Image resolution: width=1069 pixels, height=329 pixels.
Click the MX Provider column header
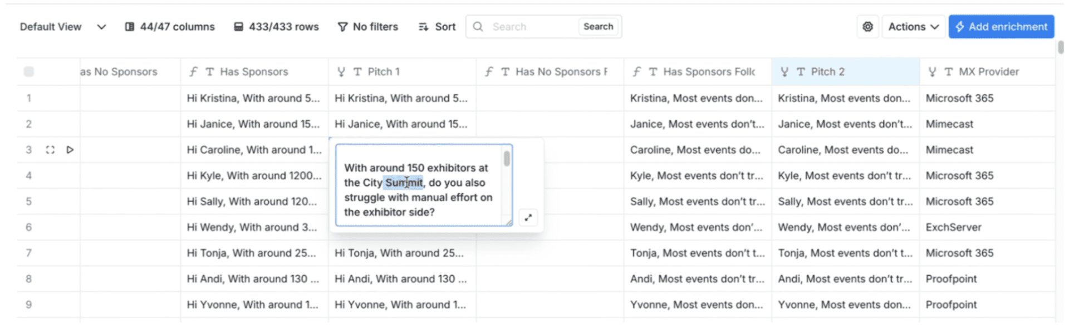987,72
